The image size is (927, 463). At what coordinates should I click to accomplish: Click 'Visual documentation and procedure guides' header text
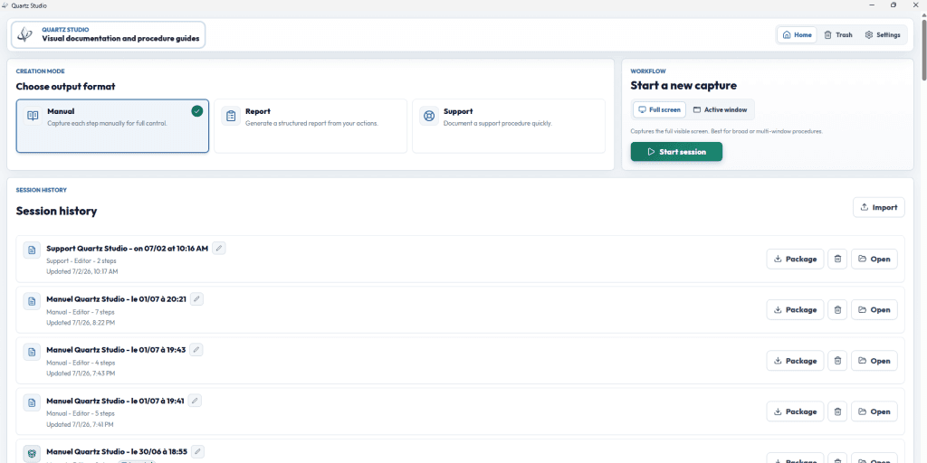120,39
